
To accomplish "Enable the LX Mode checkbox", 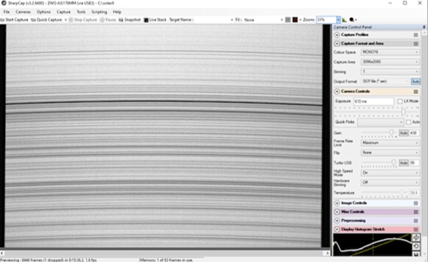I will pos(400,101).
